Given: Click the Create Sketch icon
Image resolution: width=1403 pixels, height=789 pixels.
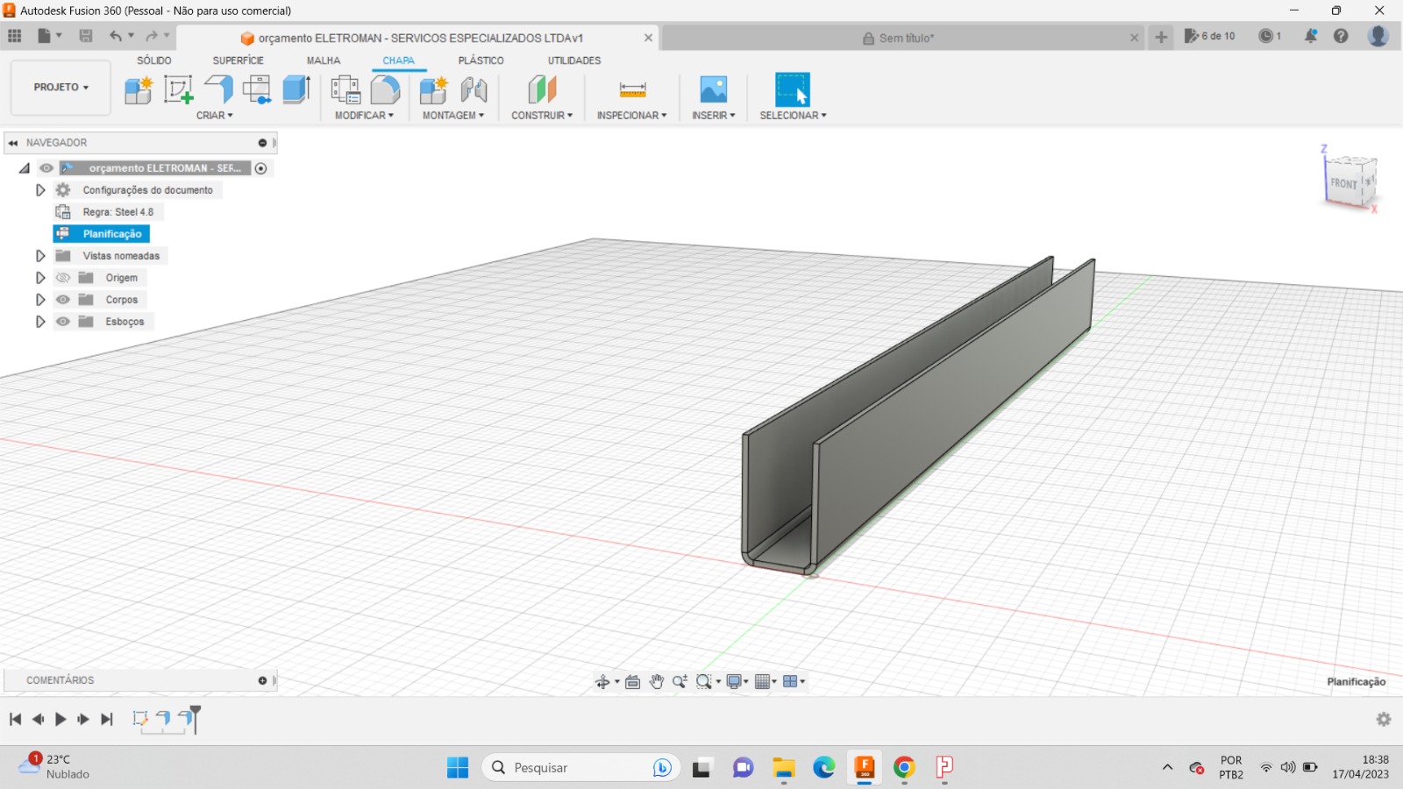Looking at the screenshot, I should point(178,89).
